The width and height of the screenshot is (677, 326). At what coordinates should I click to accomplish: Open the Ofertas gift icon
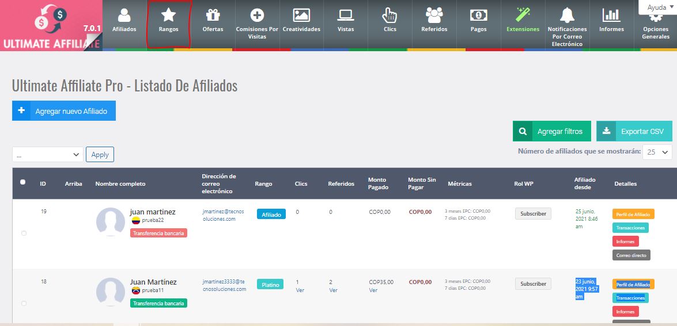click(213, 16)
